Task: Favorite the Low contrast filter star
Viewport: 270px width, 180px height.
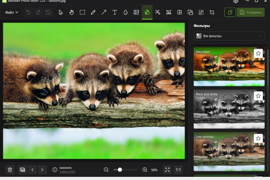Action: tap(258, 138)
